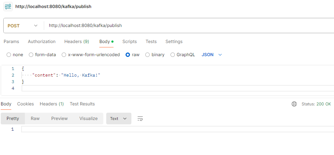
Task: Select the binary radio option
Action: pyautogui.click(x=147, y=55)
